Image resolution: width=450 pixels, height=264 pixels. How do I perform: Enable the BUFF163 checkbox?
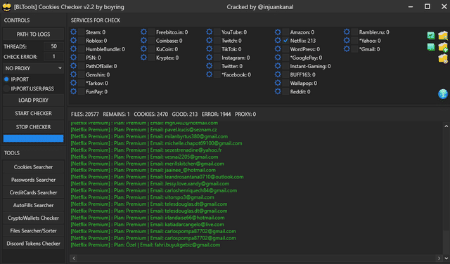[x=285, y=74]
